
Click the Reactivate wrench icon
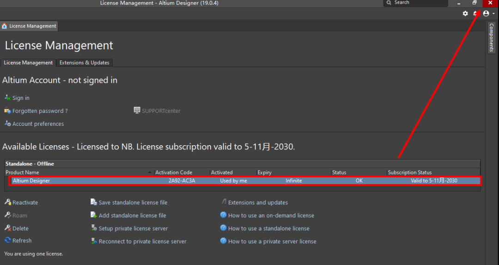pyautogui.click(x=8, y=202)
